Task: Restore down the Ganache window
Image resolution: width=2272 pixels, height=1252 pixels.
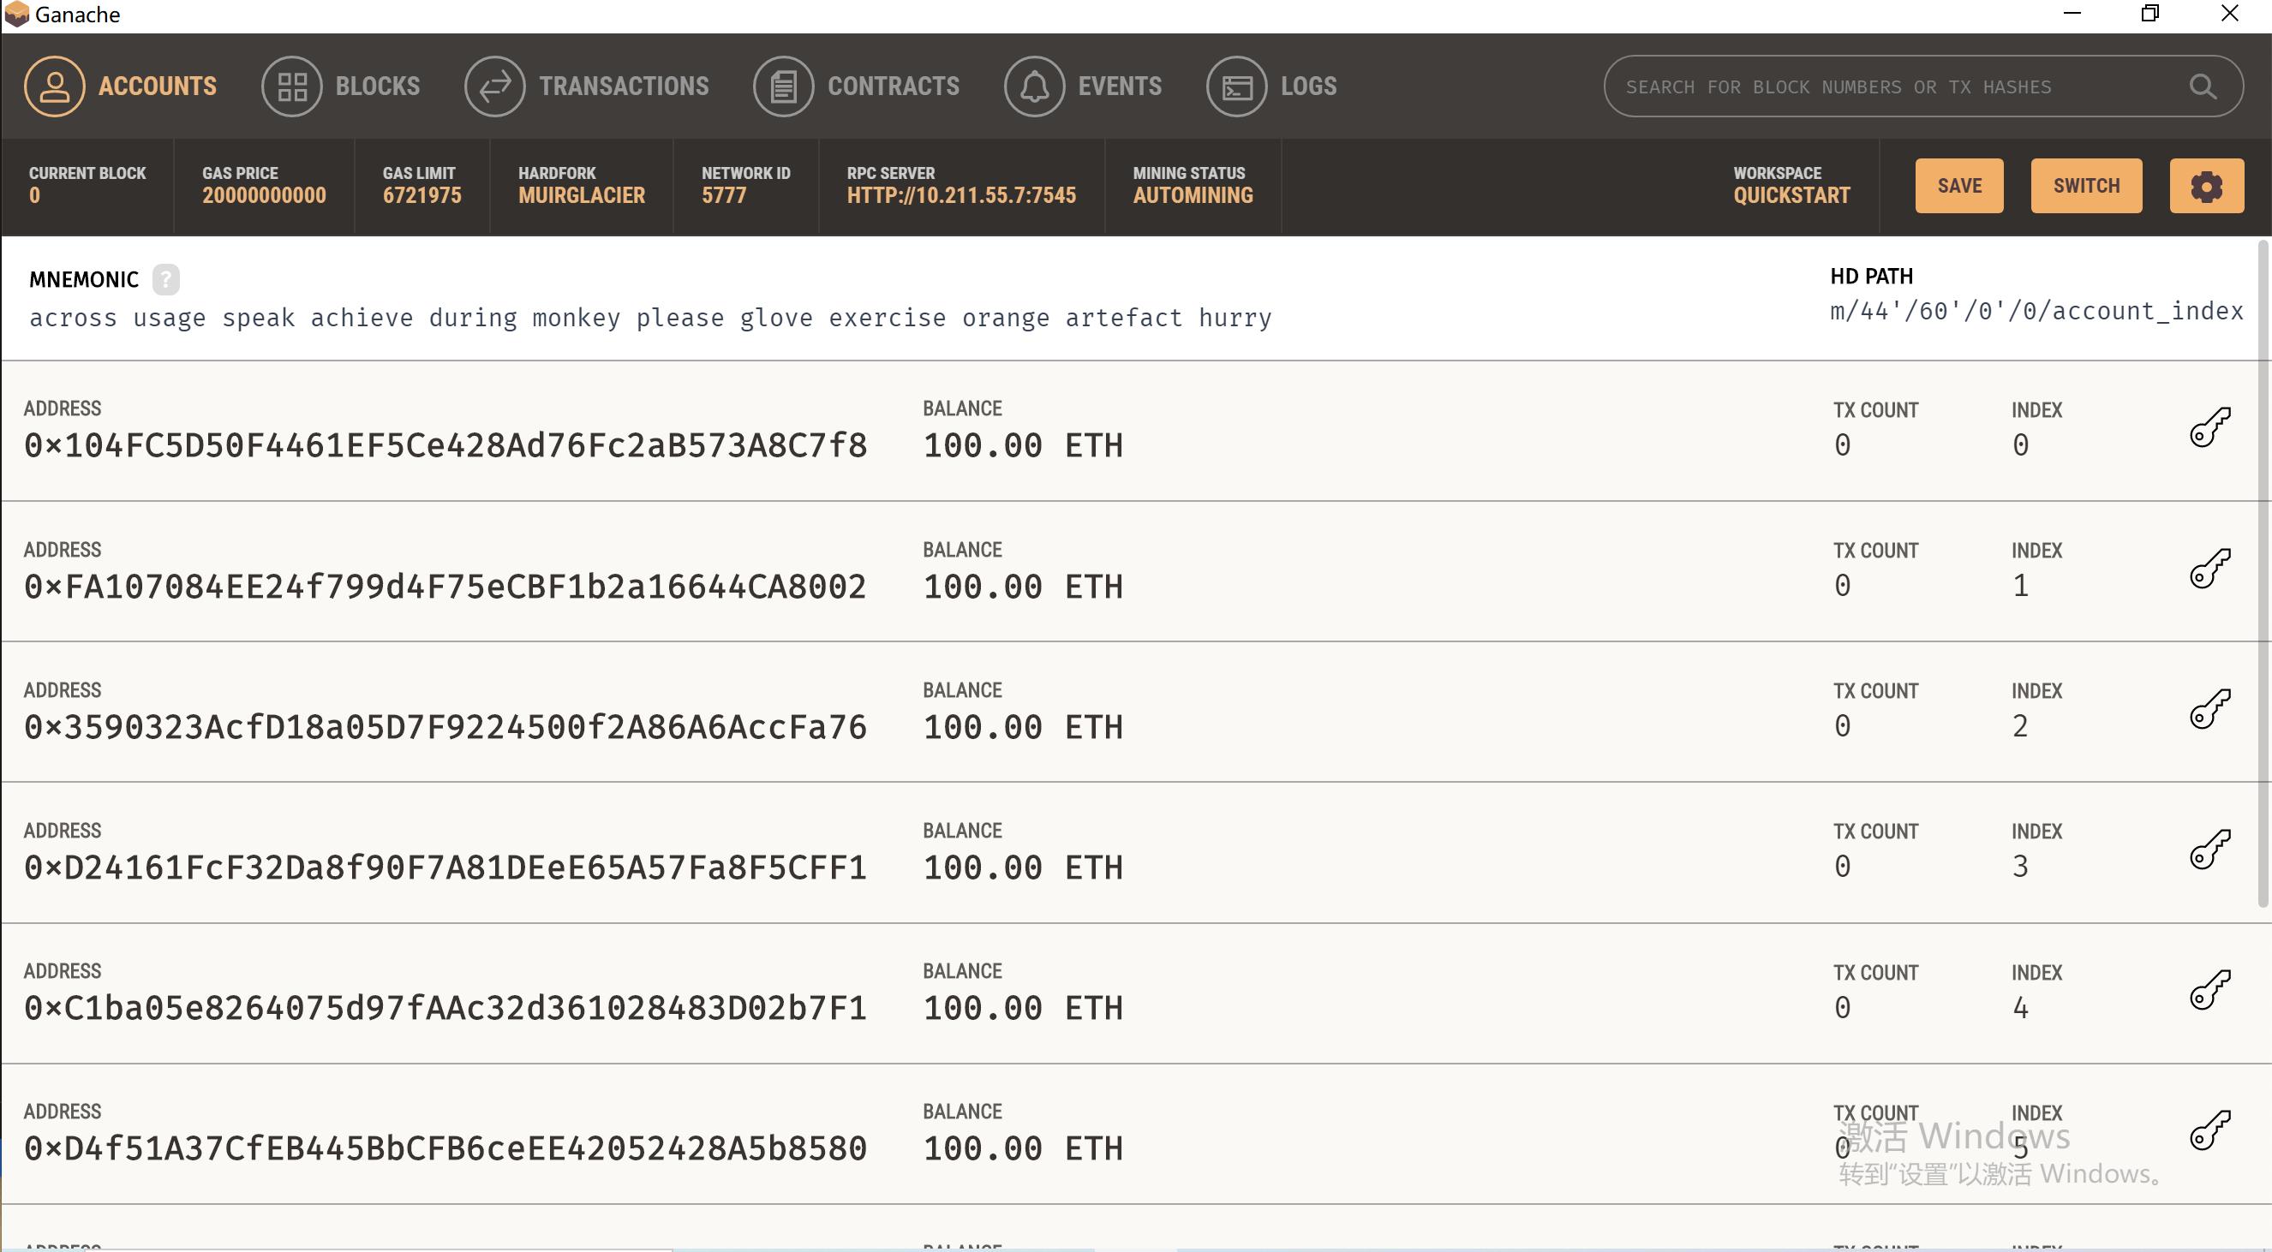Action: coord(2150,14)
